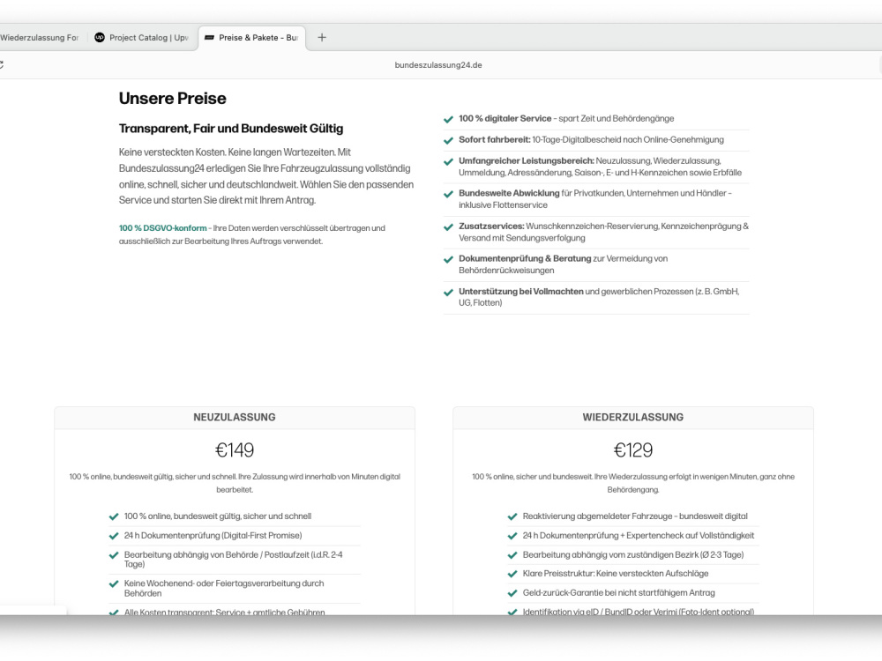The image size is (882, 661).
Task: Click the checkmark beside Dokumentenprüfung & Beratung
Action: 448,260
